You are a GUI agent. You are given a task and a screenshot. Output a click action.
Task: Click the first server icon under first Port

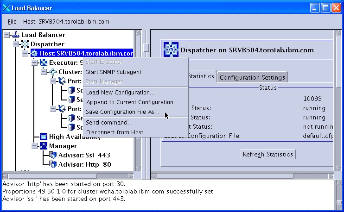pos(71,90)
